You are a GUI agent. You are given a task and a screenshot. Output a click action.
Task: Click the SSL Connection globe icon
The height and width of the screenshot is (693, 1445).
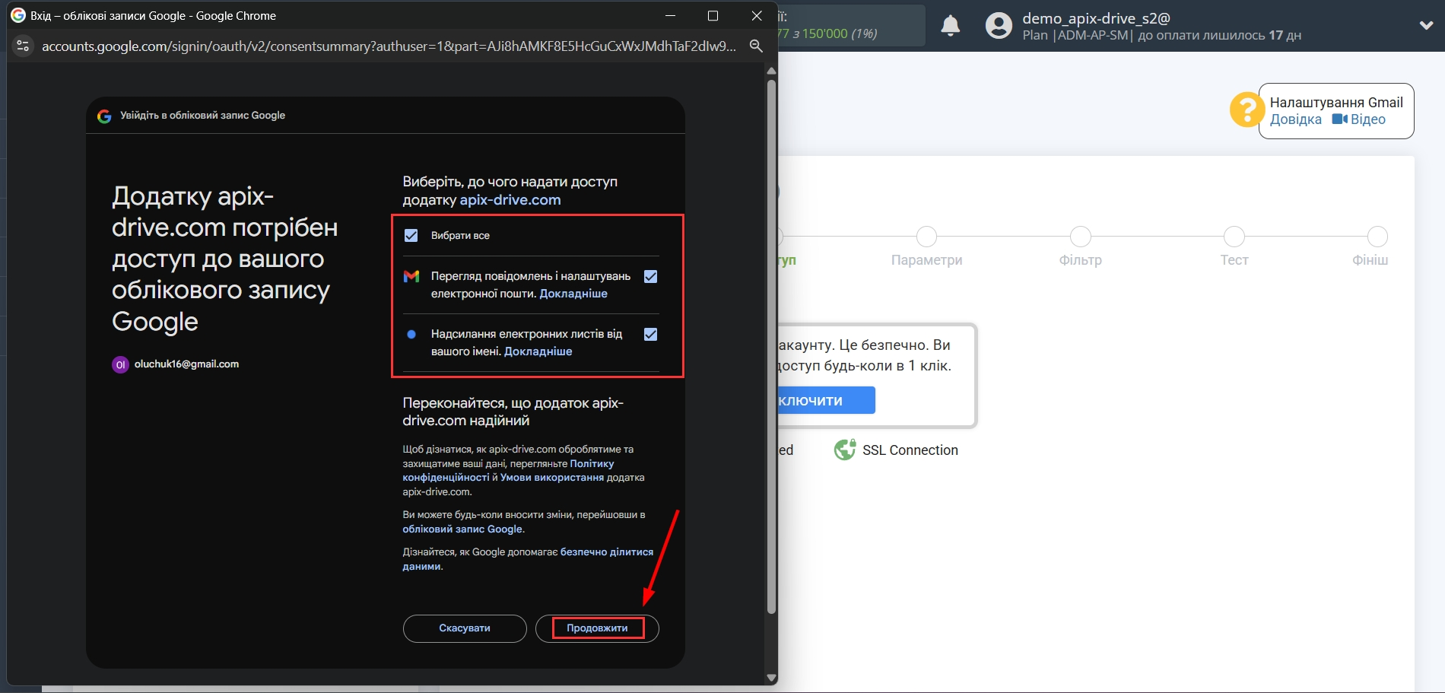click(x=844, y=450)
